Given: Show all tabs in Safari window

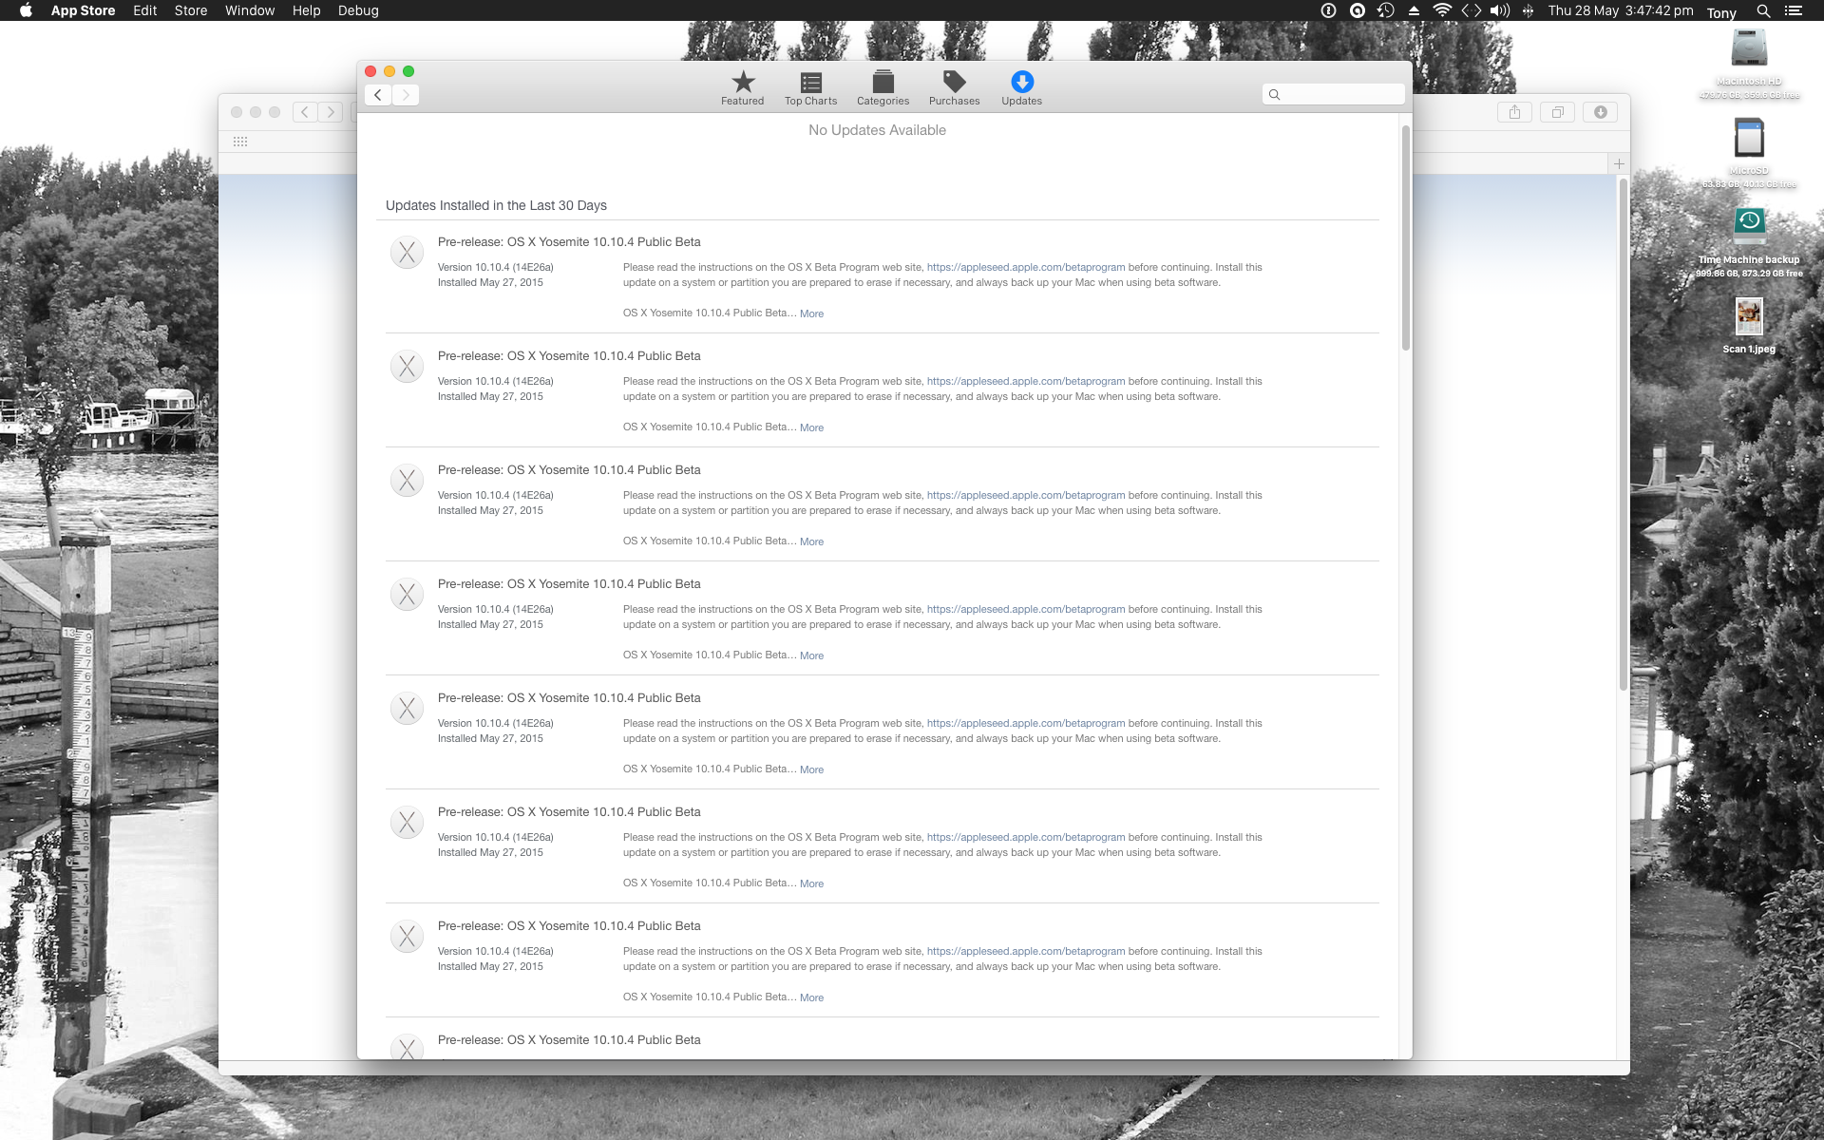Looking at the screenshot, I should pyautogui.click(x=1558, y=112).
